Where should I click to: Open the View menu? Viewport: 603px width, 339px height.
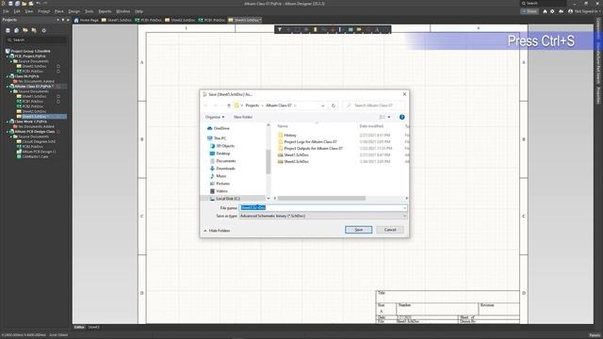coord(29,11)
